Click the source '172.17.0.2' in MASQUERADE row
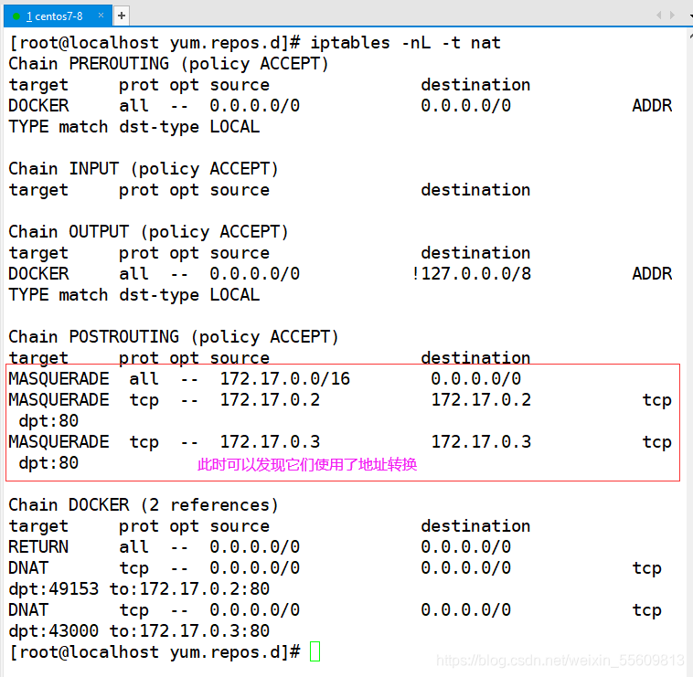693x677 pixels. coord(270,400)
